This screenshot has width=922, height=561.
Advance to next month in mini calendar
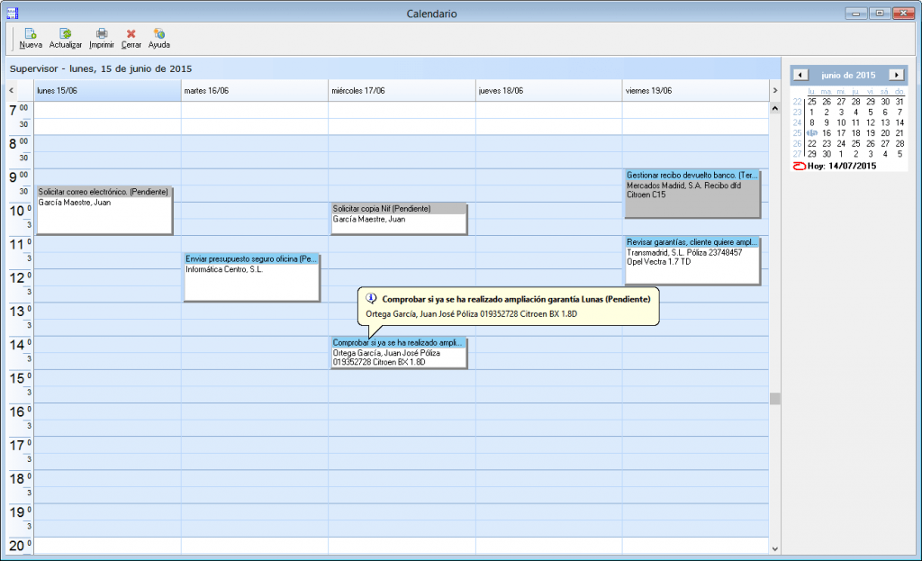tap(896, 75)
